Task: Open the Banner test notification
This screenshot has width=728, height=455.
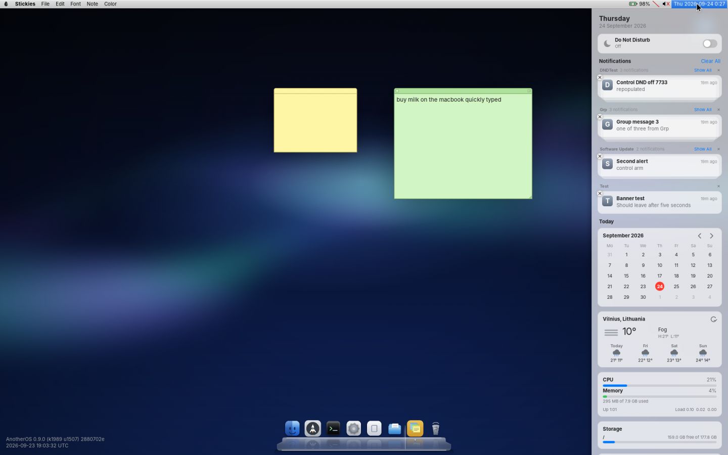Action: (660, 202)
